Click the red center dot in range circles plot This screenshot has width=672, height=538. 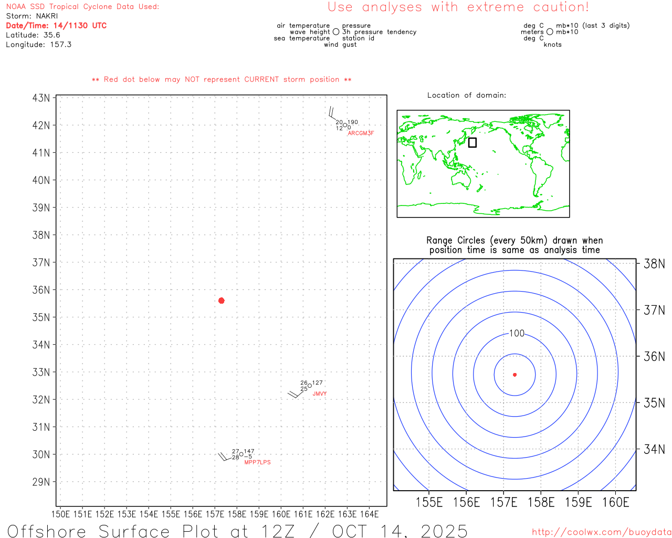pos(514,375)
